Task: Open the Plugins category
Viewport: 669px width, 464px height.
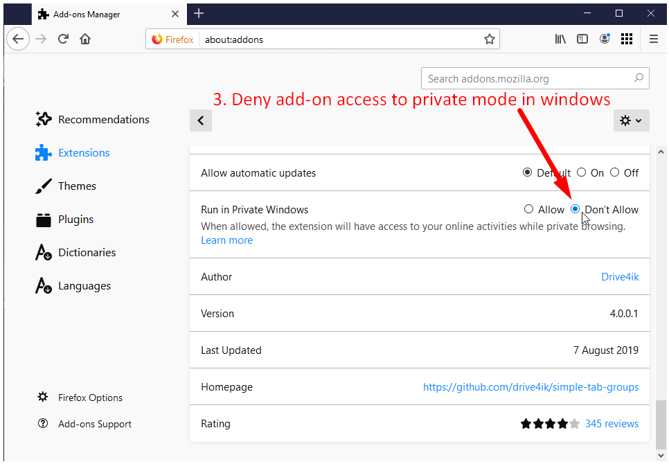Action: pos(75,220)
